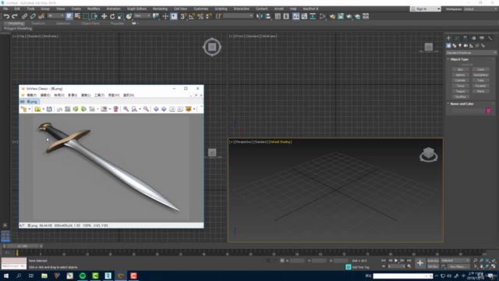The height and width of the screenshot is (281, 499).
Task: Toggle the 3D Snaps button
Action: [x=183, y=16]
